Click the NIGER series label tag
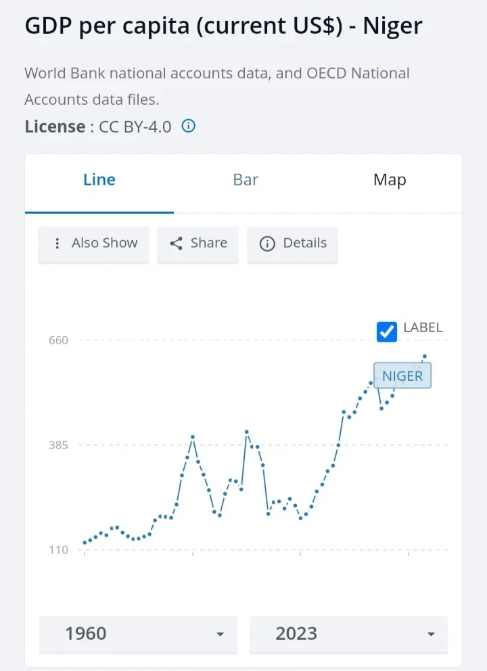This screenshot has height=671, width=487. [402, 376]
